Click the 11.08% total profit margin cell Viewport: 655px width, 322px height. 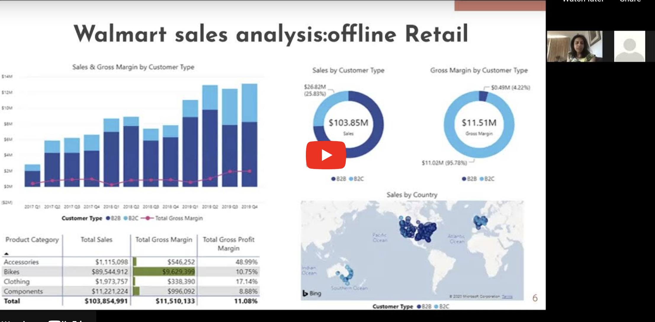click(245, 301)
